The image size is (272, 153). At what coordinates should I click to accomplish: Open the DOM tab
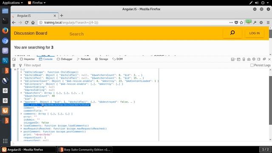(118, 59)
